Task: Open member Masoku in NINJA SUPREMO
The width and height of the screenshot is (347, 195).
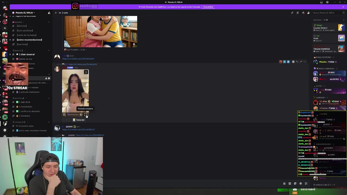Action: pyautogui.click(x=329, y=62)
